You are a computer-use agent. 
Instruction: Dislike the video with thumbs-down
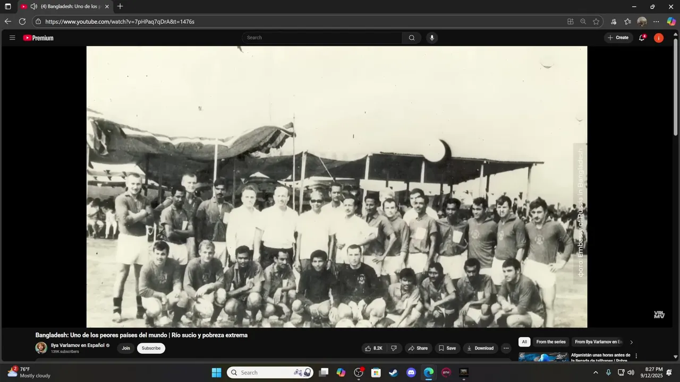click(x=394, y=348)
